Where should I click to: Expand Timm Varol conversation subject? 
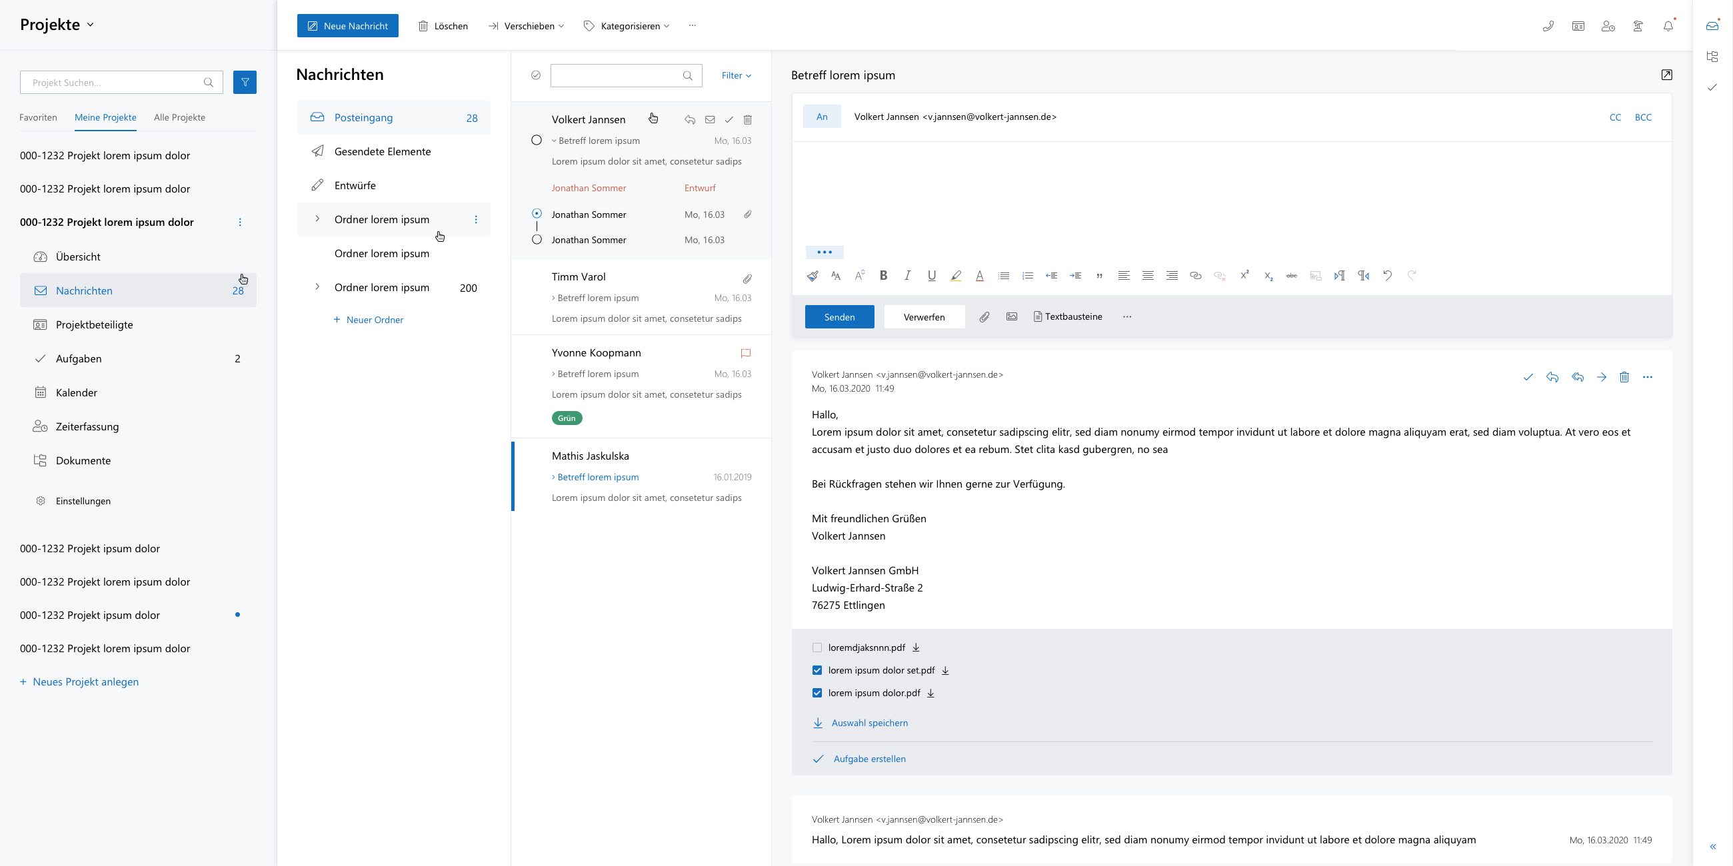pyautogui.click(x=554, y=298)
